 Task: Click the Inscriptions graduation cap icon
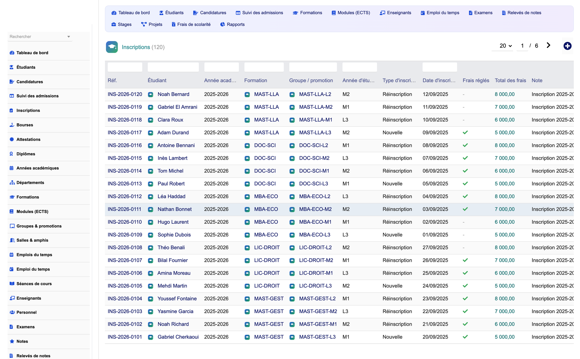coord(112,47)
